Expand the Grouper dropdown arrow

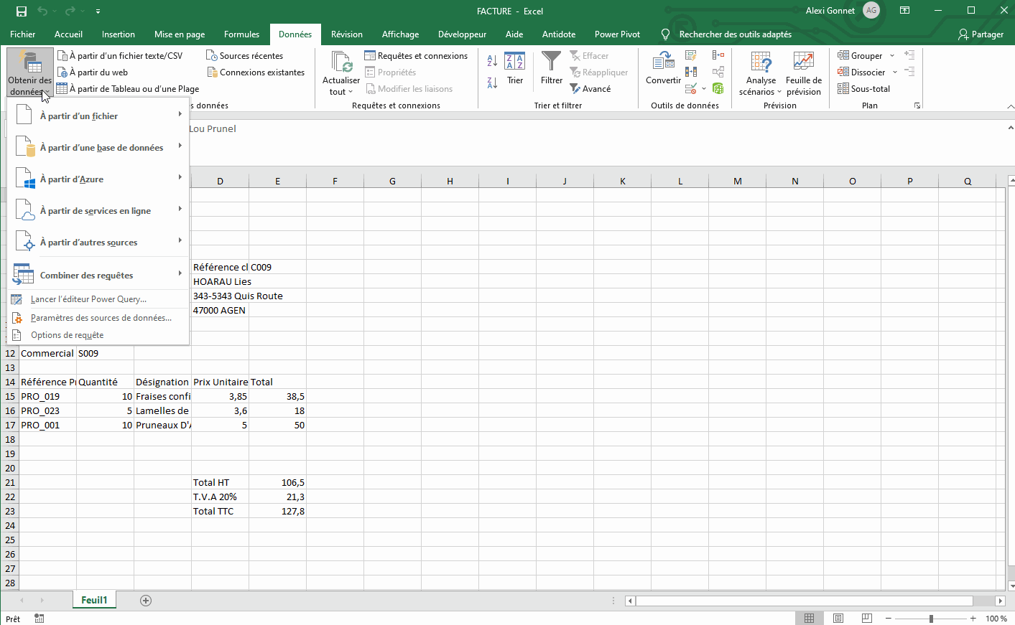(892, 55)
